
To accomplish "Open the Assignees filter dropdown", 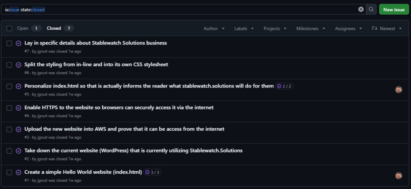I will click(x=348, y=28).
